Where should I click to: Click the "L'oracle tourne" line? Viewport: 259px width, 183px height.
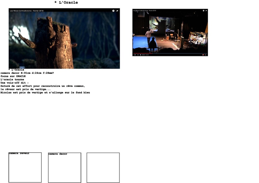(x=12, y=80)
